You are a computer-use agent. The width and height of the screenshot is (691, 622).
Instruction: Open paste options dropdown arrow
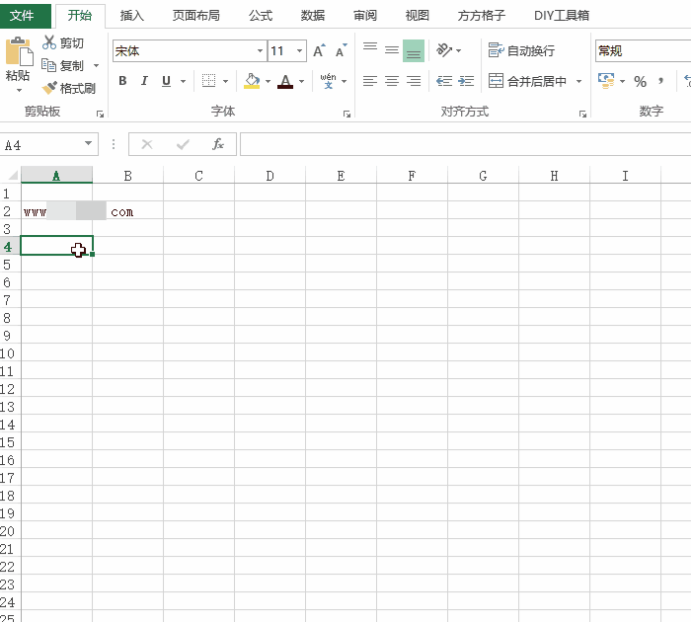[x=19, y=91]
